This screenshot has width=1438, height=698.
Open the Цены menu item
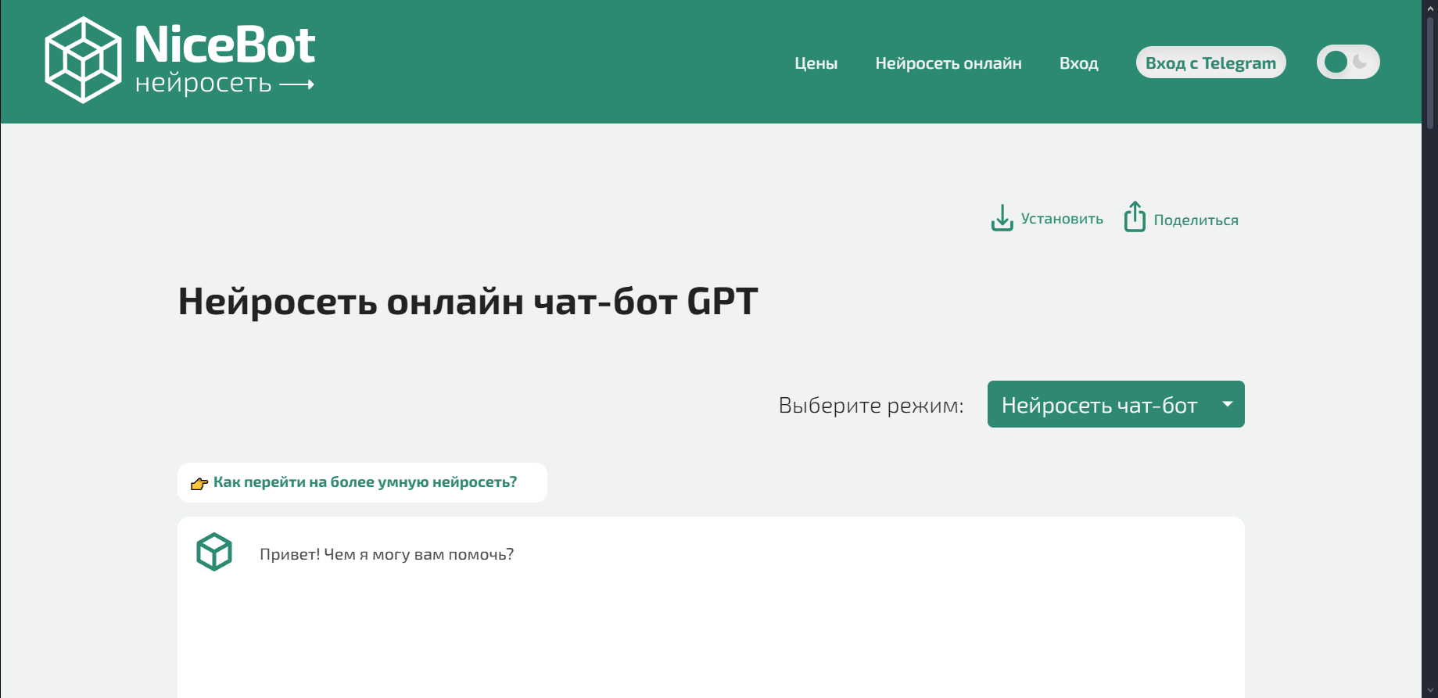816,63
